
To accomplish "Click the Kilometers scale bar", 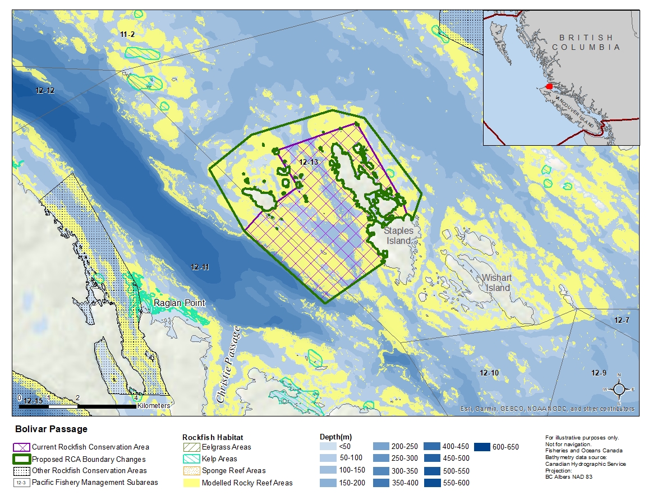I will [x=79, y=405].
